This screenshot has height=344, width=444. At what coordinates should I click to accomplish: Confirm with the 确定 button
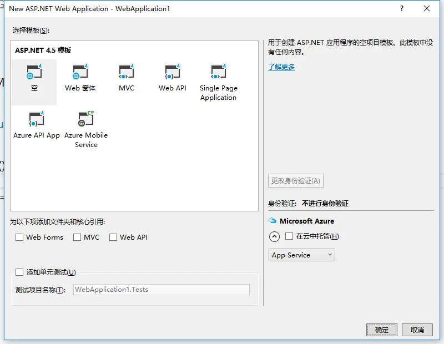point(382,330)
